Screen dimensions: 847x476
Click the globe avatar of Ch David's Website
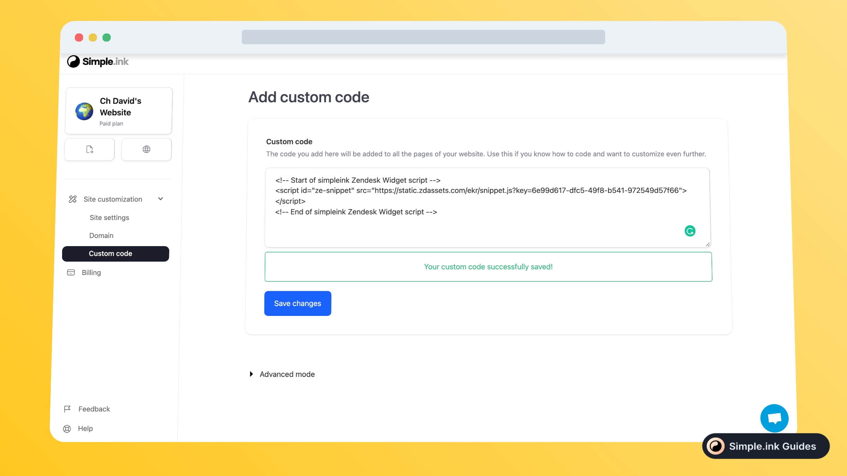pos(84,111)
